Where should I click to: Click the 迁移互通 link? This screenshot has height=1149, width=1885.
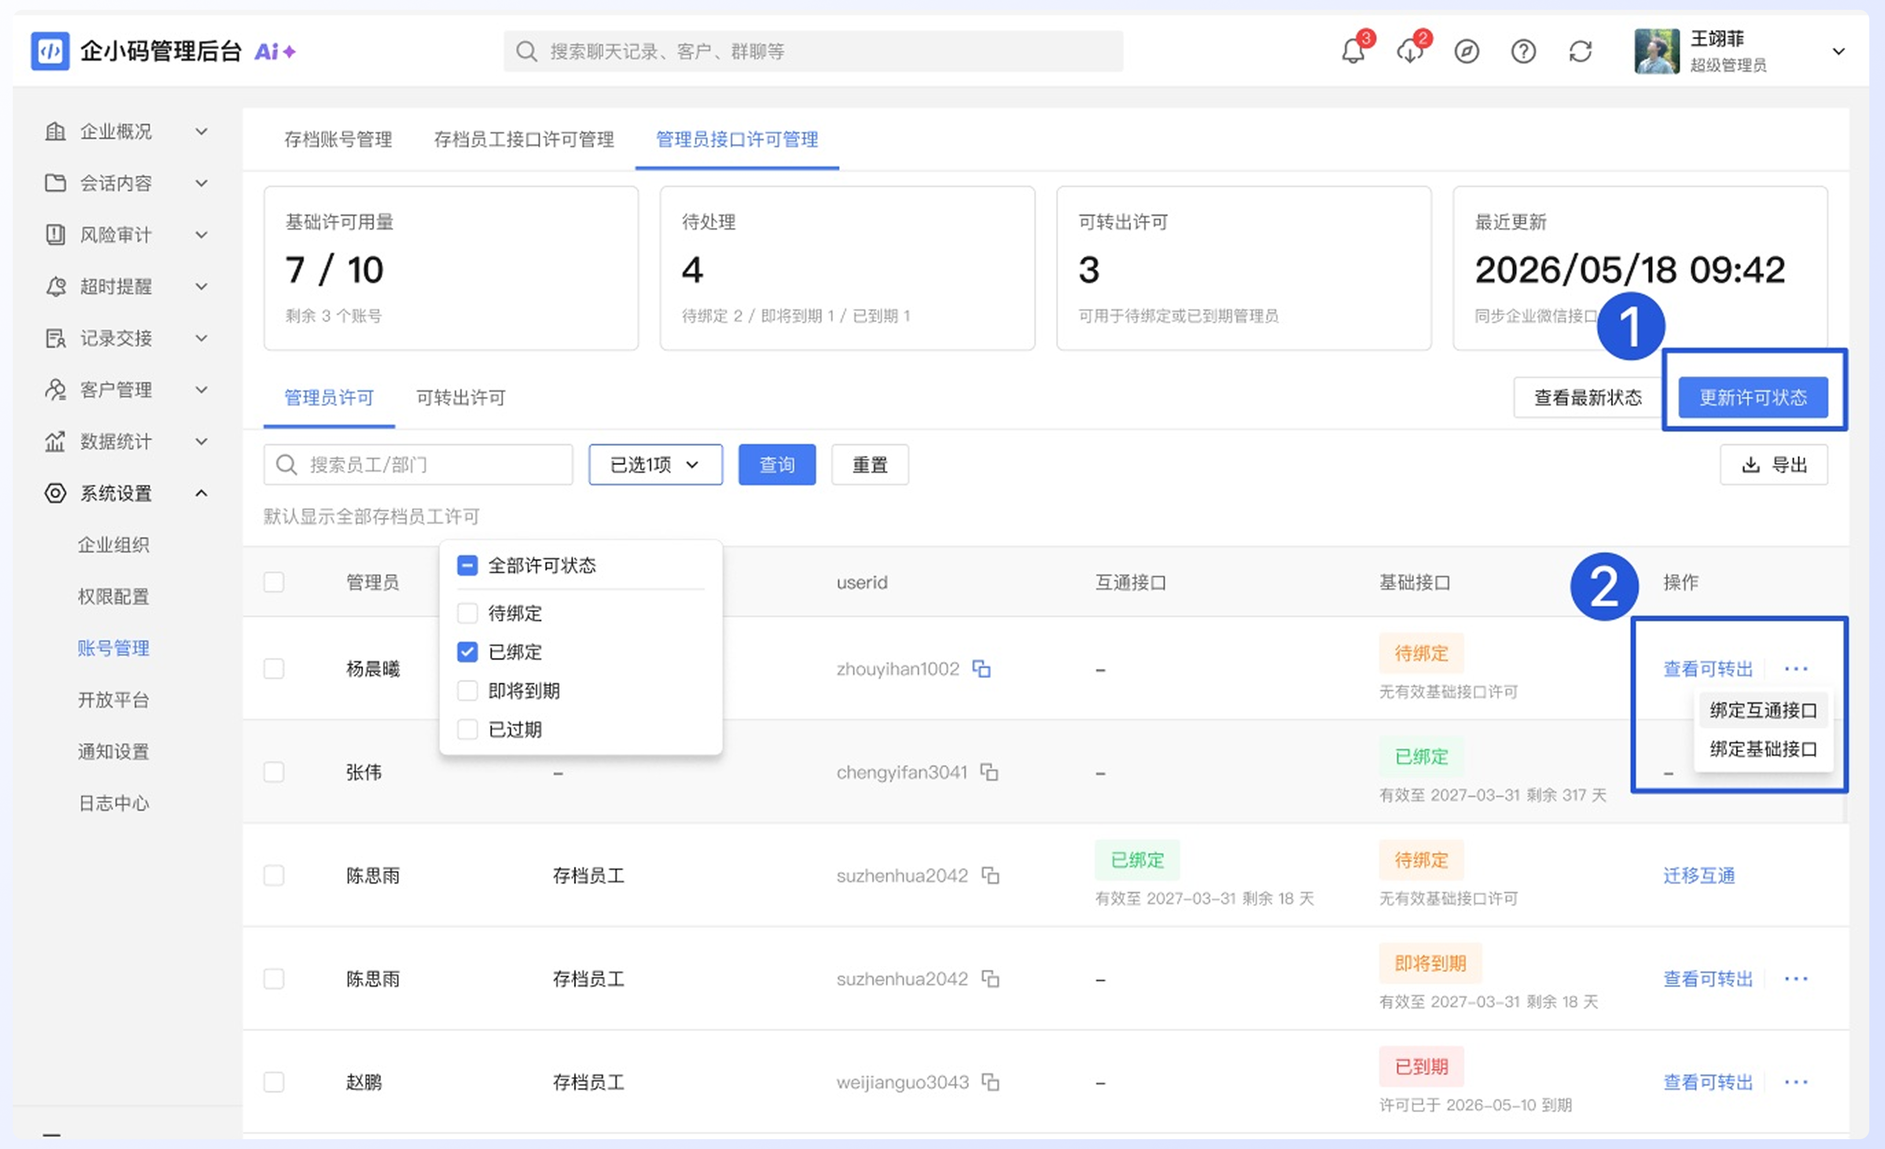[x=1699, y=875]
